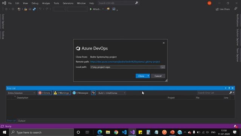Click the local path browse button
This screenshot has height=136, width=241.
(x=163, y=67)
